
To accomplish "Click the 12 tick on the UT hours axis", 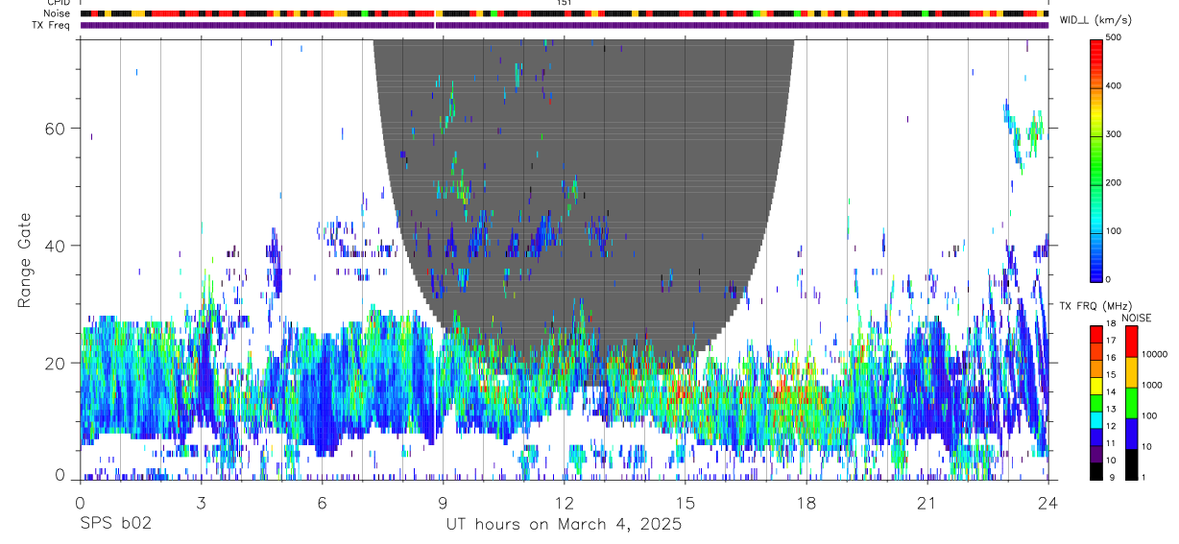I will click(x=565, y=502).
